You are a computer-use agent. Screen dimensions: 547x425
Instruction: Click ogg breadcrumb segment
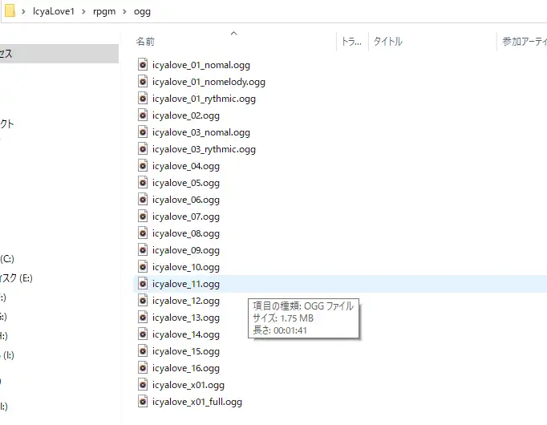click(x=142, y=11)
